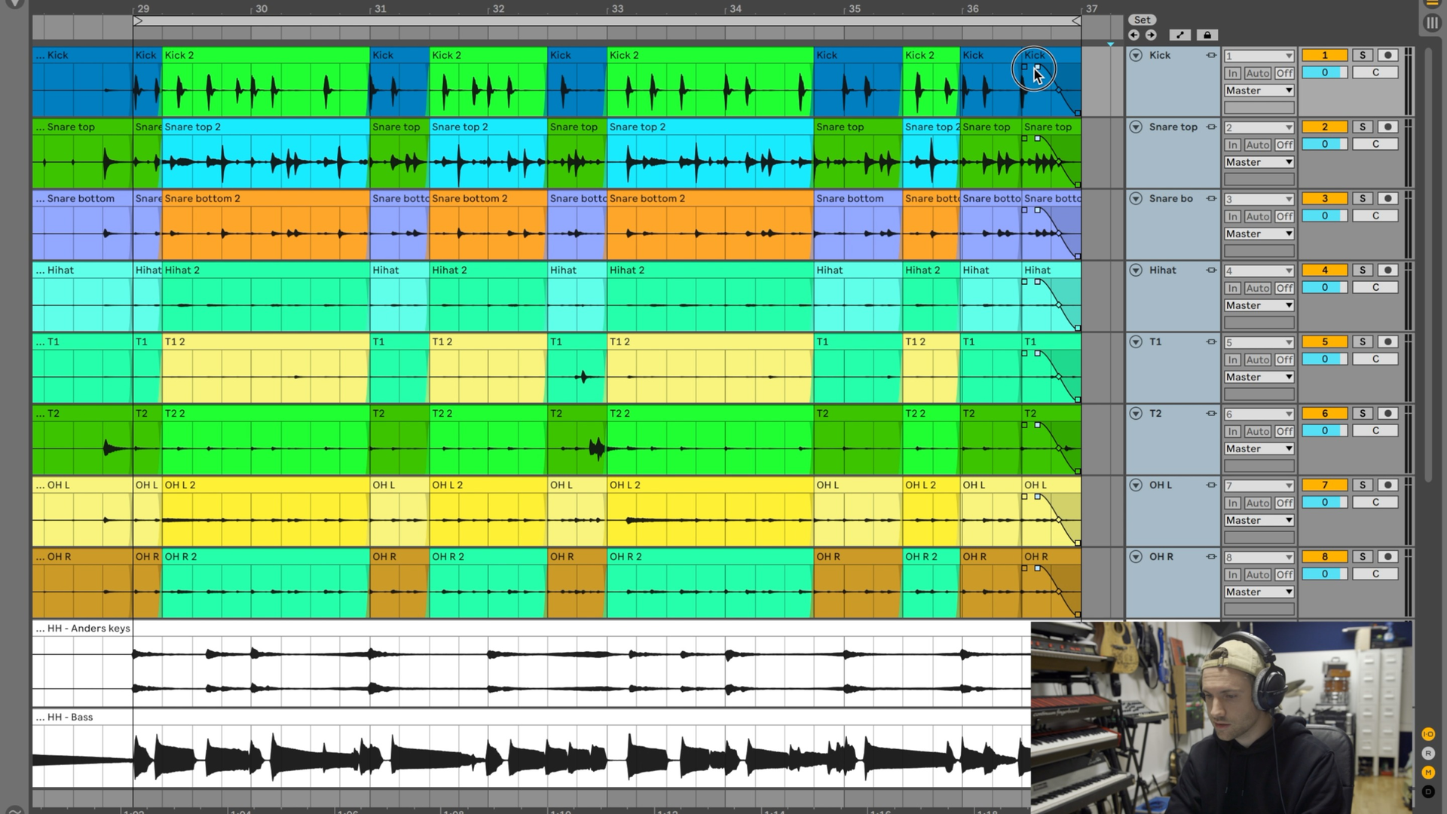Click the Set locator button
Image resolution: width=1447 pixels, height=814 pixels.
(1143, 20)
